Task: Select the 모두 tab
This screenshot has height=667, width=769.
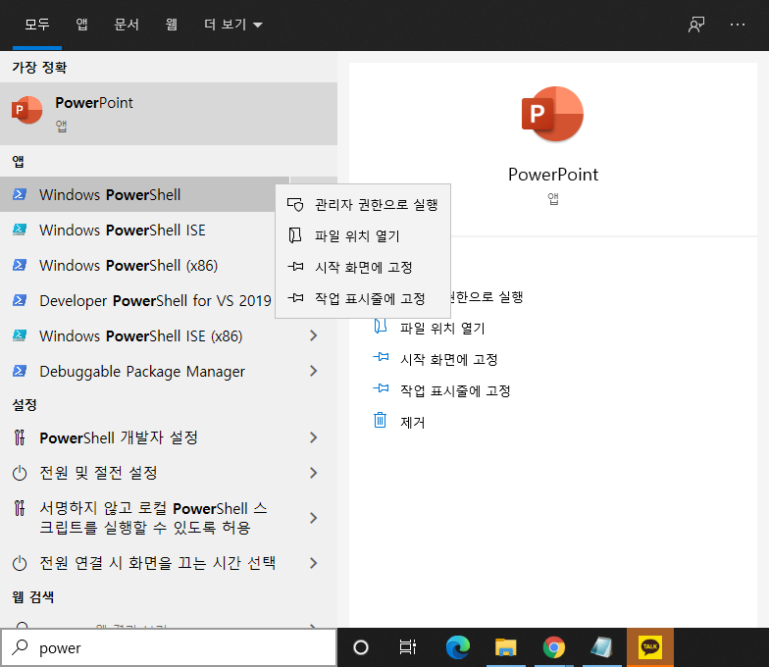Action: (x=37, y=25)
